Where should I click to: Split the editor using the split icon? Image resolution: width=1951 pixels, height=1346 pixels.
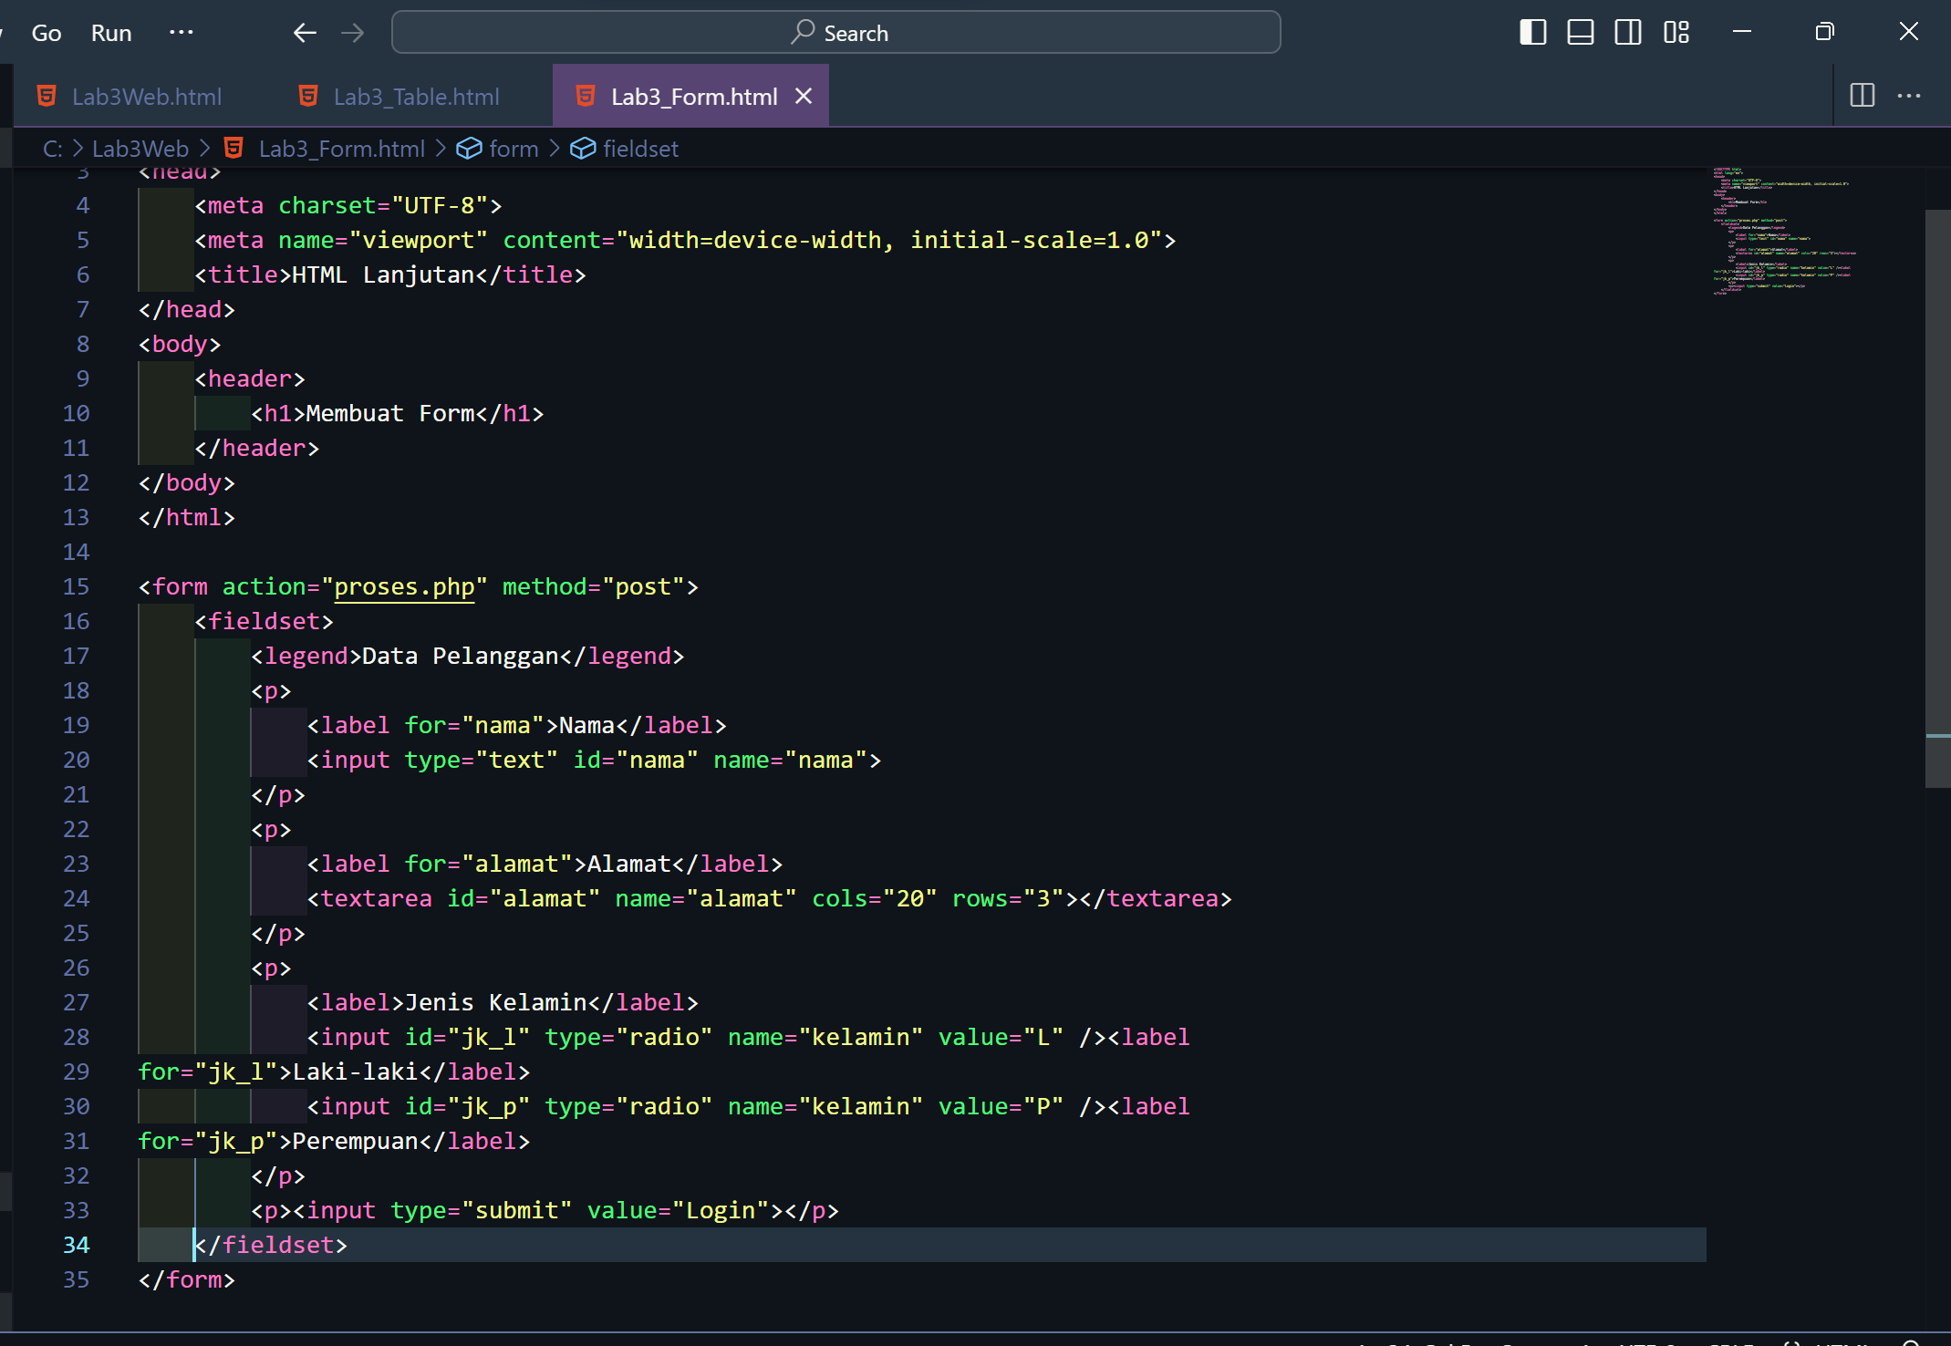click(1862, 95)
